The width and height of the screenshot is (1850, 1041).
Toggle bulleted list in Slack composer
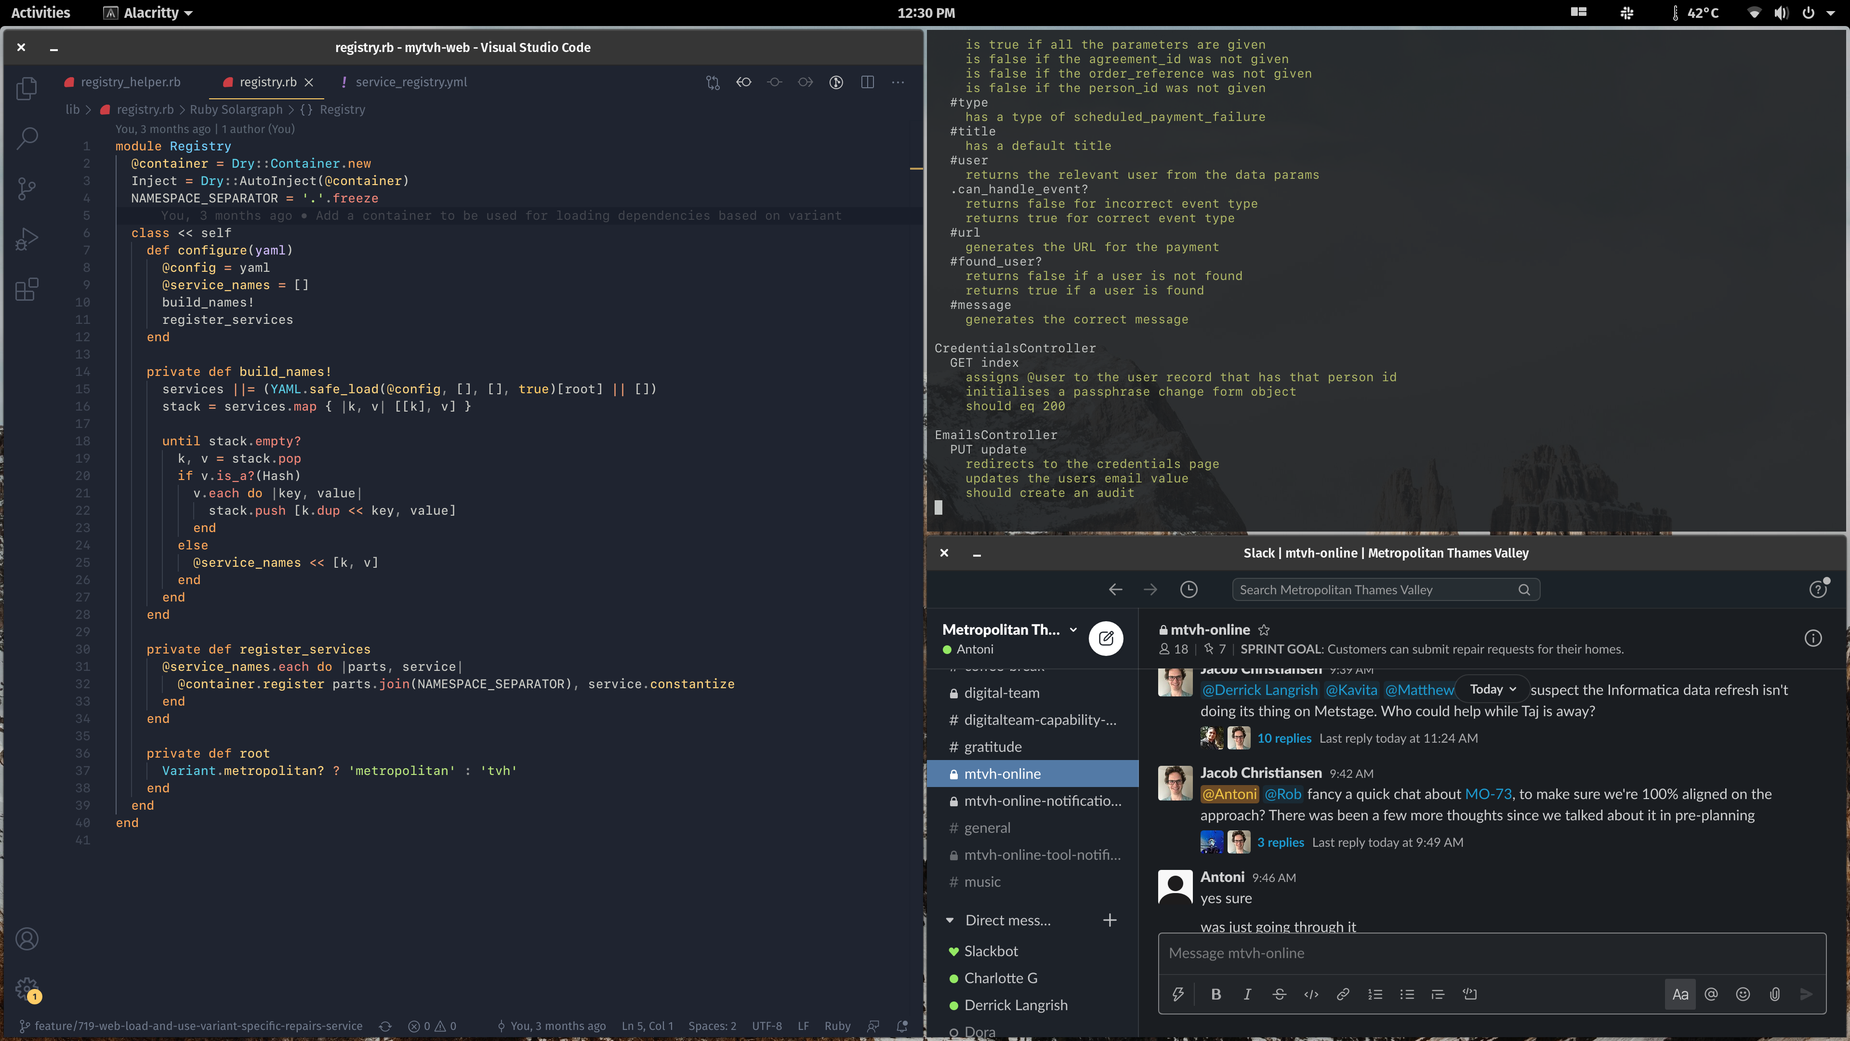click(1407, 994)
